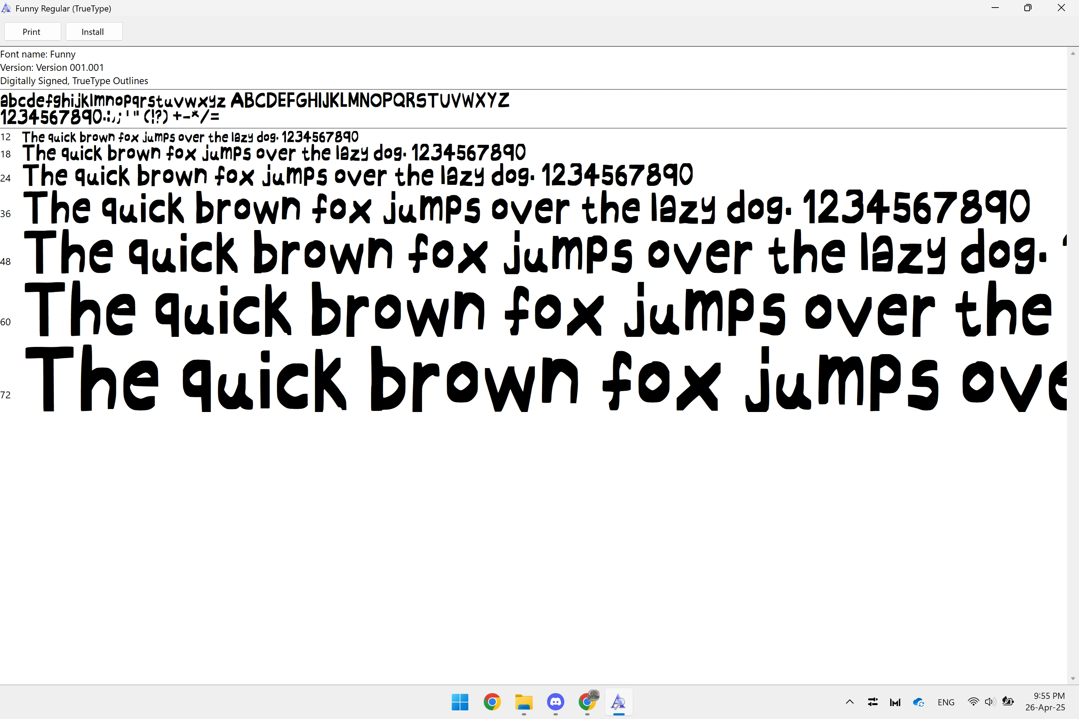Expand hidden system tray icons

click(x=849, y=702)
